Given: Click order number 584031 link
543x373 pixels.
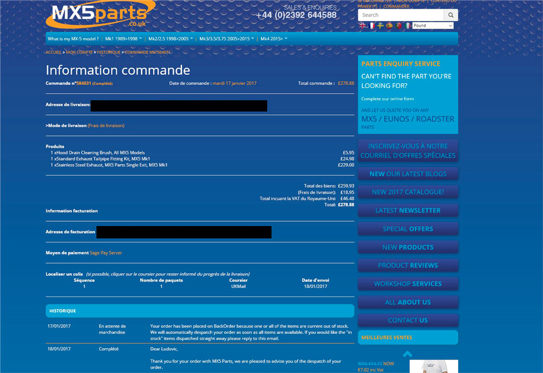Looking at the screenshot, I should (84, 83).
